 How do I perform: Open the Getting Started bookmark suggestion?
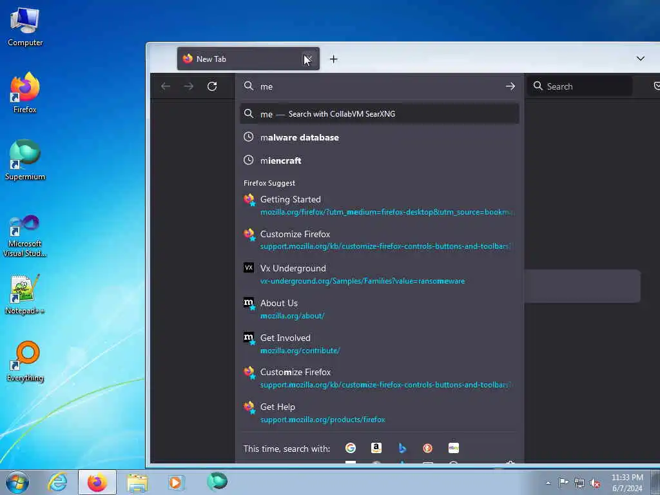(x=379, y=205)
